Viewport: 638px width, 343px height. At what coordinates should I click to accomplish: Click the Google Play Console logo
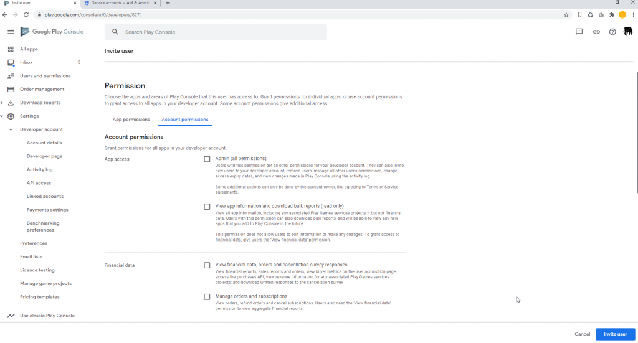click(52, 32)
